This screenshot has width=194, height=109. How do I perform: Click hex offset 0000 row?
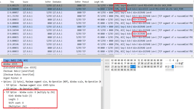coord(107,60)
